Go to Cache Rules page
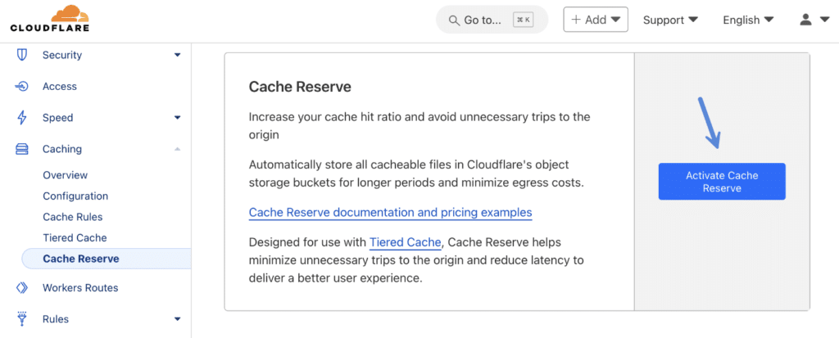Viewport: 839px width, 338px height. pyautogui.click(x=73, y=217)
